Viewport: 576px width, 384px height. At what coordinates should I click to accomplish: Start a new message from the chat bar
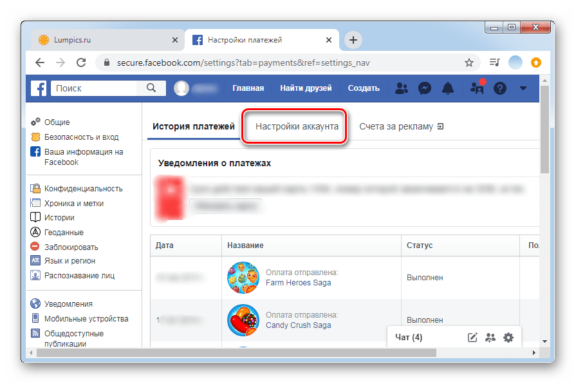pyautogui.click(x=472, y=337)
